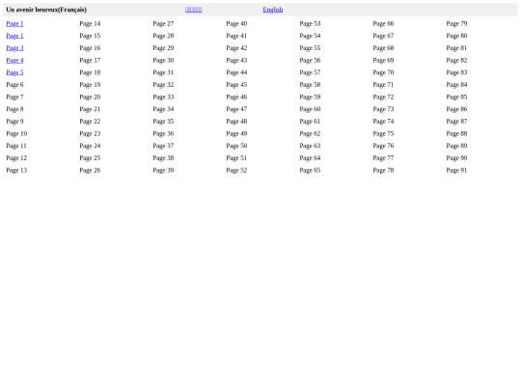Select the 'Page 14' text
The image size is (521, 391).
point(90,23)
